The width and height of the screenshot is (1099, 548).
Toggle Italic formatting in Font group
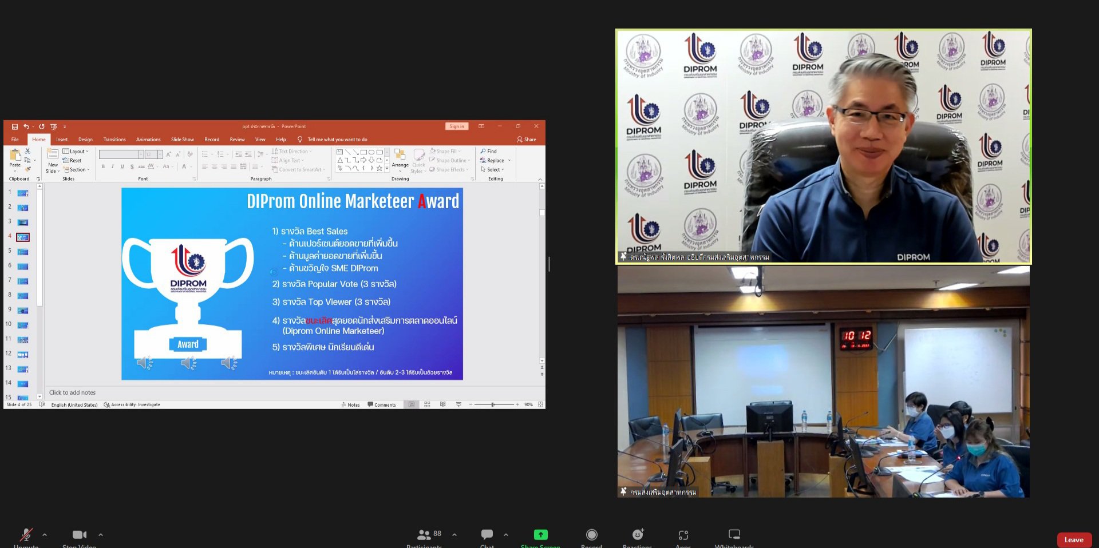tap(112, 166)
